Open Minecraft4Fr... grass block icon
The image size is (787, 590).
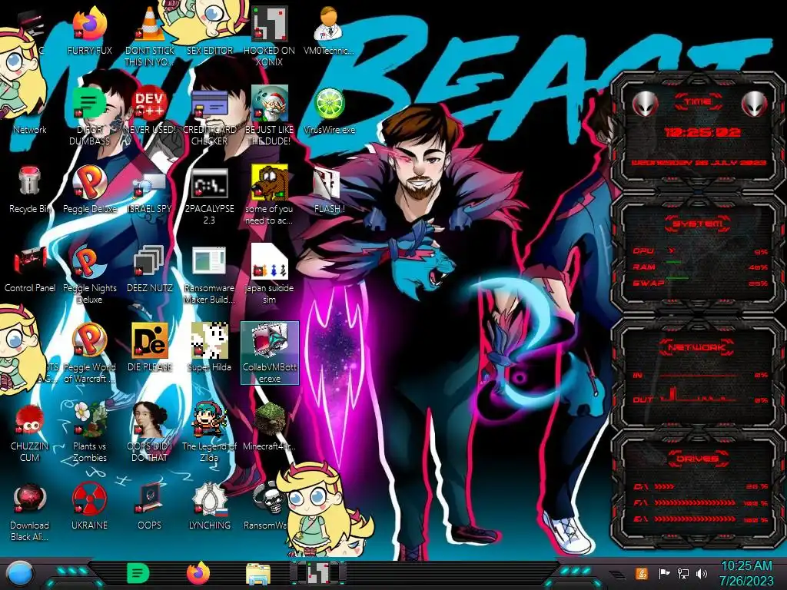269,427
